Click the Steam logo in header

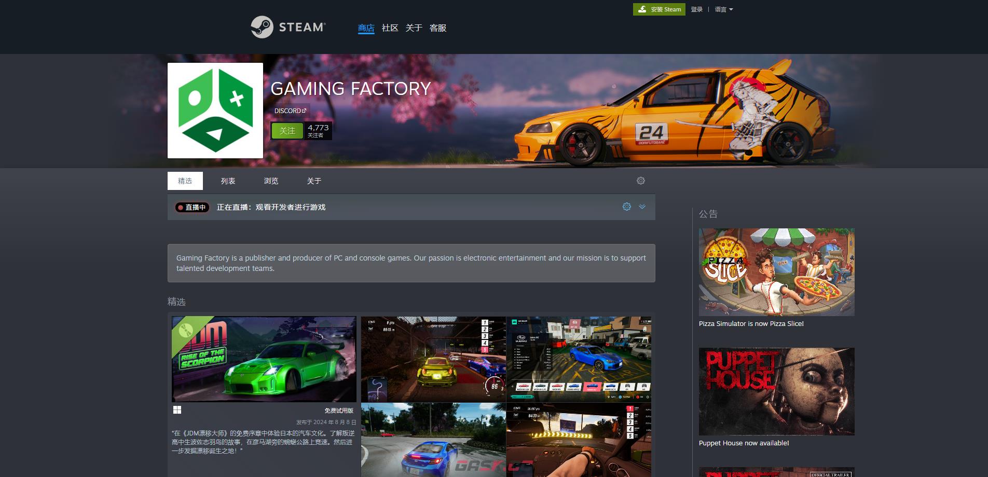click(x=289, y=27)
